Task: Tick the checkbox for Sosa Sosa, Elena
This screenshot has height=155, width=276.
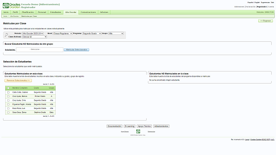Action: [8, 112]
